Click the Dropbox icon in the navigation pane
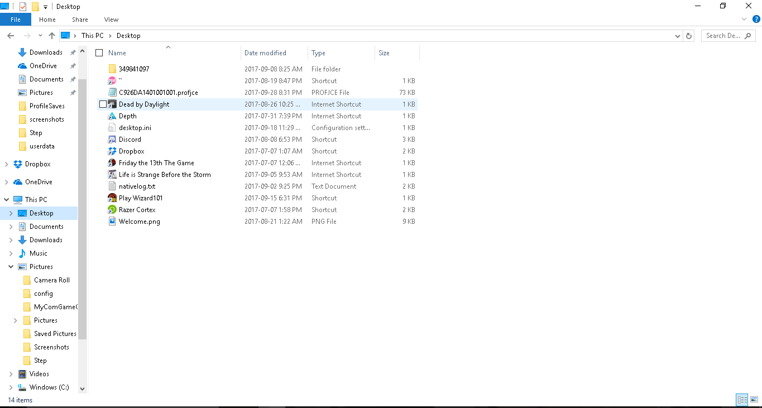 tap(18, 164)
